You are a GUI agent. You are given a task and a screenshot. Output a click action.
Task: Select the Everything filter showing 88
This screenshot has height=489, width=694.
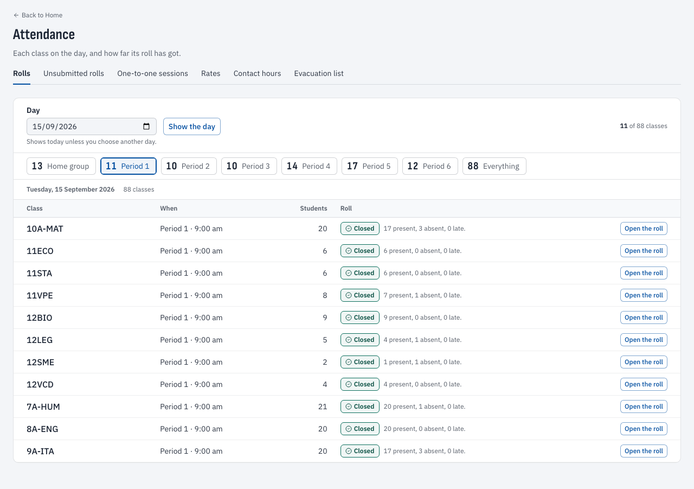point(494,166)
